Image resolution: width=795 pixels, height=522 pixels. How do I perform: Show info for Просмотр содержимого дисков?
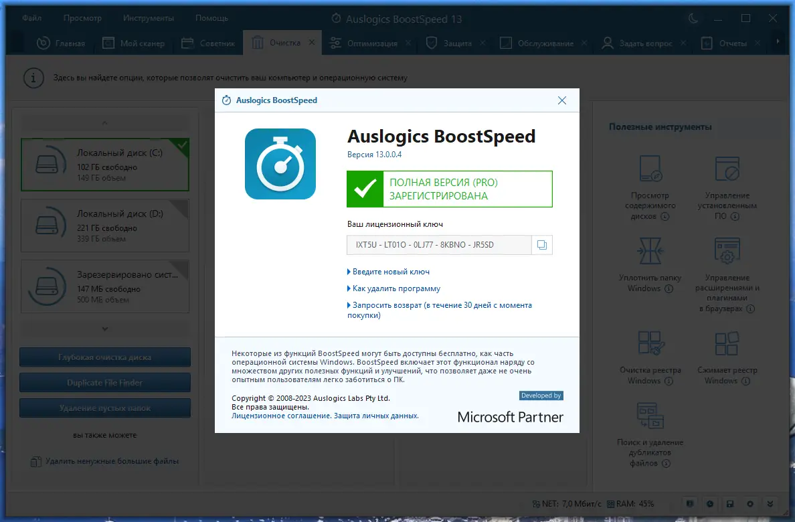pyautogui.click(x=665, y=217)
